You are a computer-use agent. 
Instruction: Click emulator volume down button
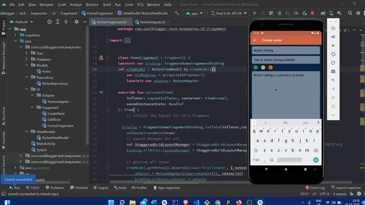333,46
